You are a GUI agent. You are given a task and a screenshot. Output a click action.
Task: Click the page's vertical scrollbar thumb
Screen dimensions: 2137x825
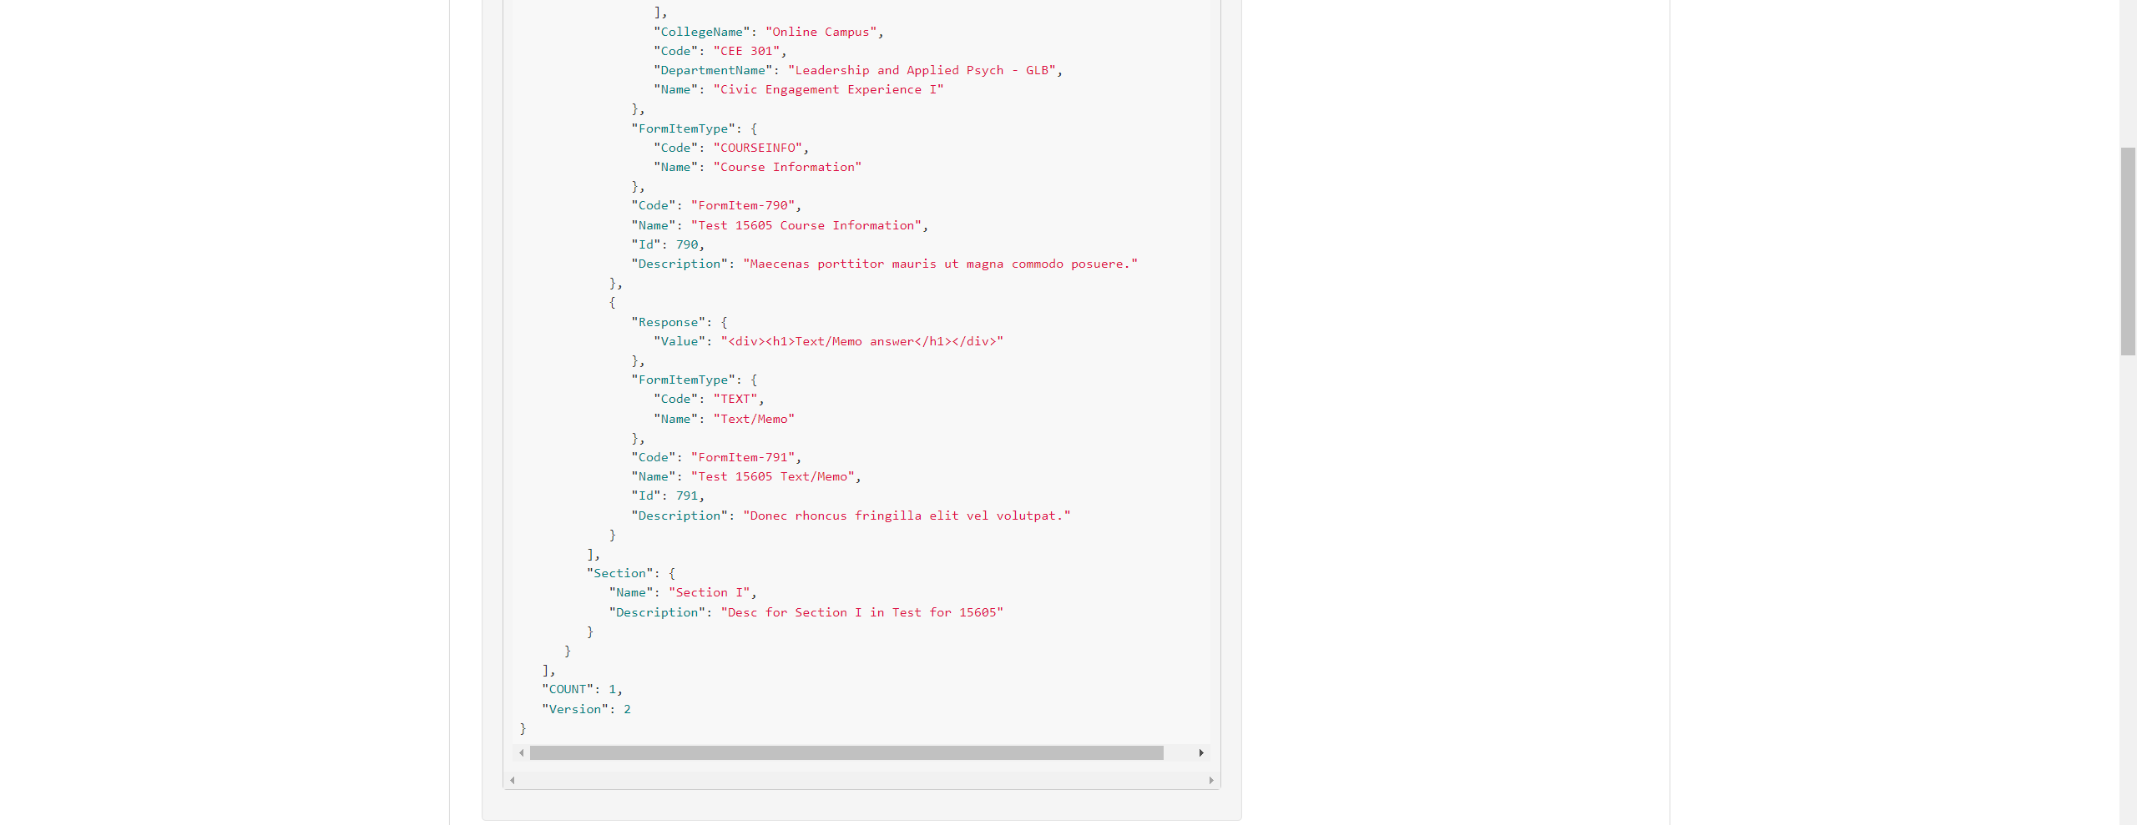coord(2128,250)
